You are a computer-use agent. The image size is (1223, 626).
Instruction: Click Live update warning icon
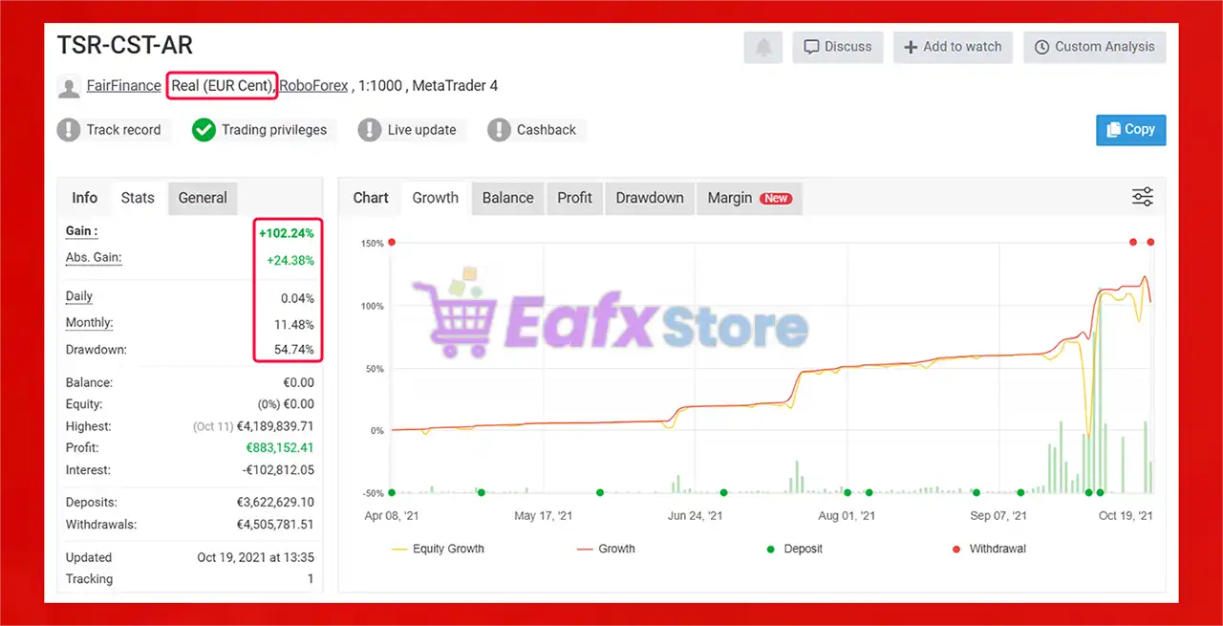[x=370, y=130]
